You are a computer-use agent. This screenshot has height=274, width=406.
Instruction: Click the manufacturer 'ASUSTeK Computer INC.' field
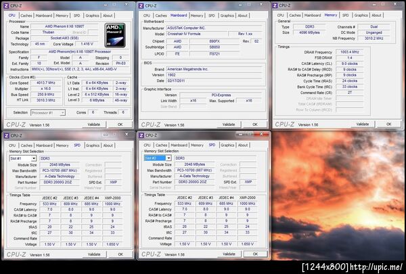pos(214,28)
